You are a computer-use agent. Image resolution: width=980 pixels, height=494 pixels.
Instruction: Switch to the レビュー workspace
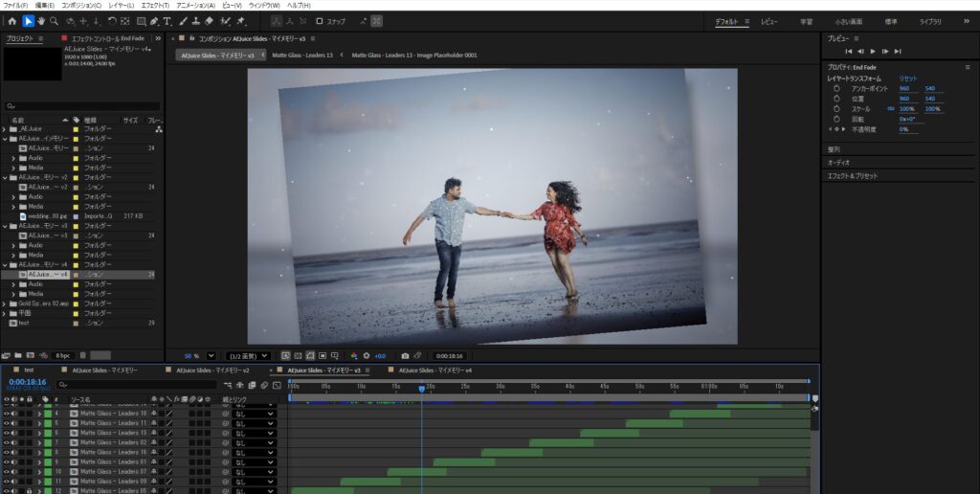tap(769, 21)
